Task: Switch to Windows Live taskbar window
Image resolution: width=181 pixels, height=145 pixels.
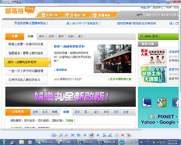Action: pyautogui.click(x=45, y=142)
